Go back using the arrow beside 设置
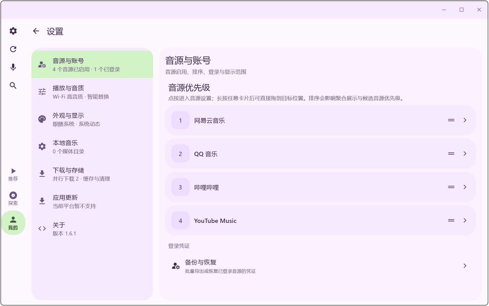489x306 pixels. click(36, 31)
